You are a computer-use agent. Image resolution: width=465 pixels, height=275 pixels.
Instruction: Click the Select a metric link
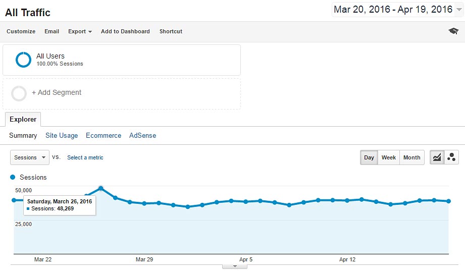click(x=85, y=157)
